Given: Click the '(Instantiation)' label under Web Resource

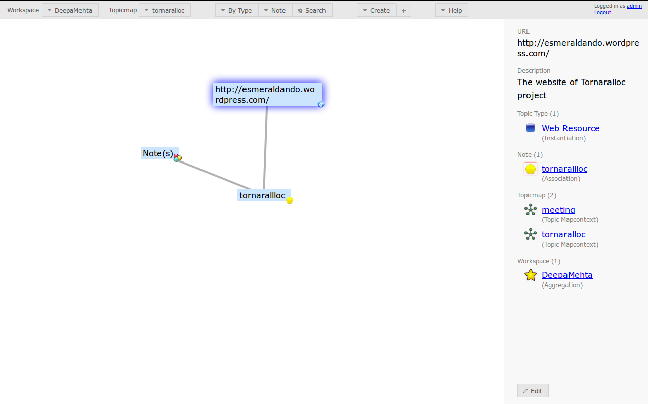Looking at the screenshot, I should (563, 138).
